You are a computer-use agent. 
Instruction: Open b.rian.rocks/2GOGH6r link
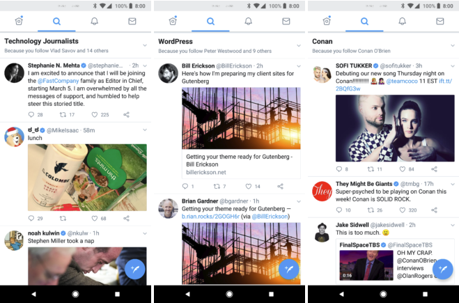point(210,217)
